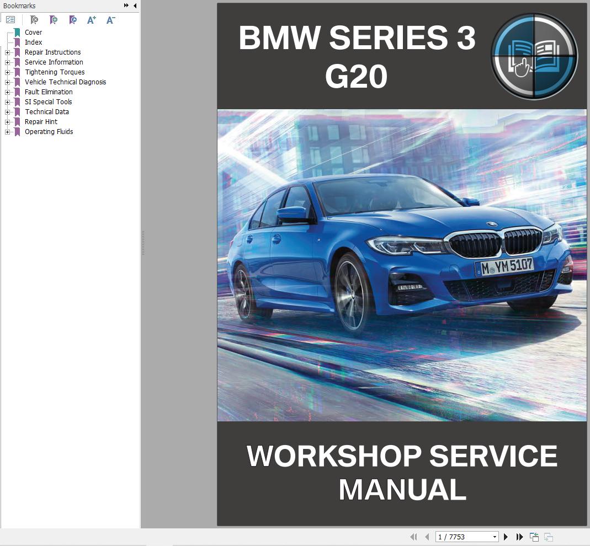
Task: Open the Index bookmark
Action: pyautogui.click(x=34, y=42)
